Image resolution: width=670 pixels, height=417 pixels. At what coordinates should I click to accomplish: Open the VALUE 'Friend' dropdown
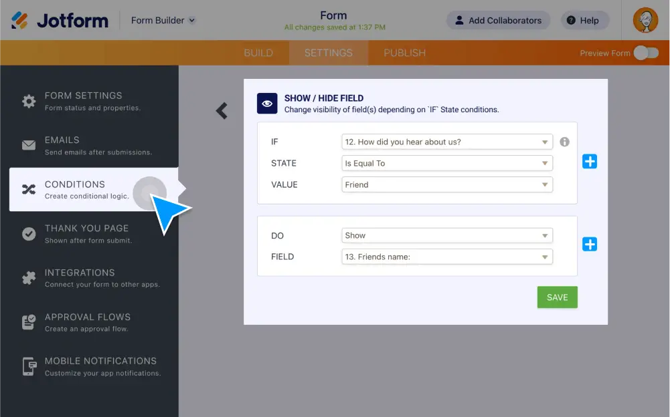tap(447, 184)
